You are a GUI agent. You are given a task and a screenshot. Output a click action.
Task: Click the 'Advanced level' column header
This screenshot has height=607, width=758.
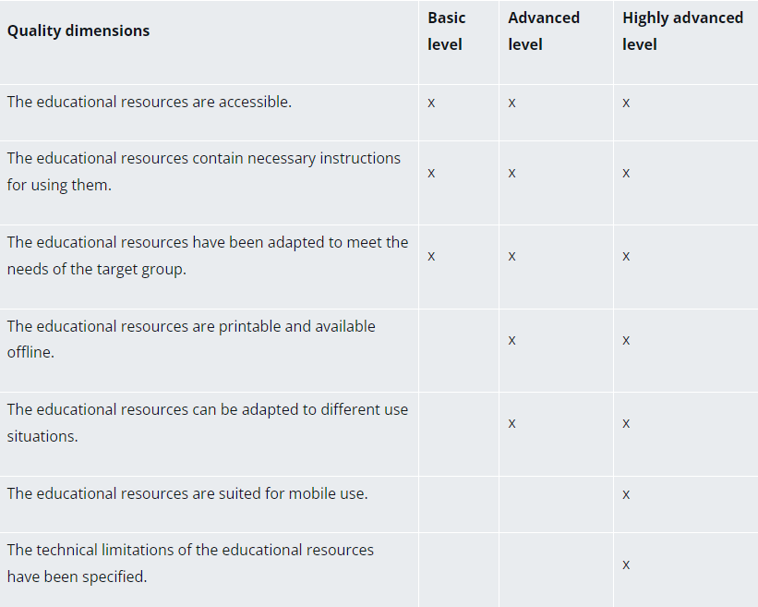coord(544,31)
